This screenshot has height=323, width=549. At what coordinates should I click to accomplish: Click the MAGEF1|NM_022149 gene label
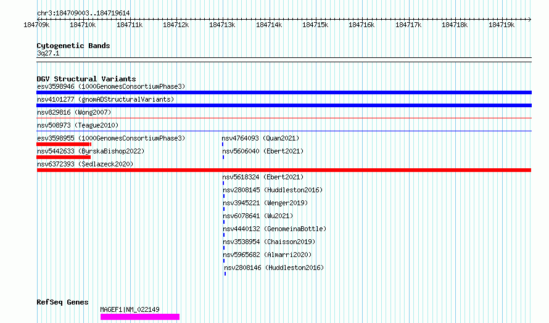coord(130,309)
